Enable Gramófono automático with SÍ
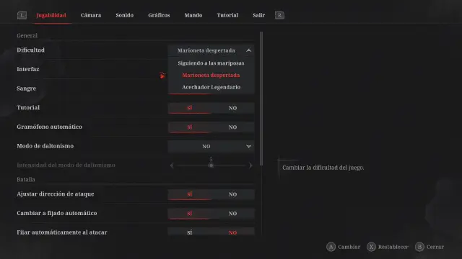Image resolution: width=462 pixels, height=259 pixels. 189,127
